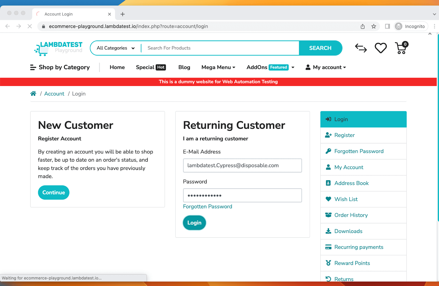Click the box icon beside Order History
The height and width of the screenshot is (286, 439).
328,215
